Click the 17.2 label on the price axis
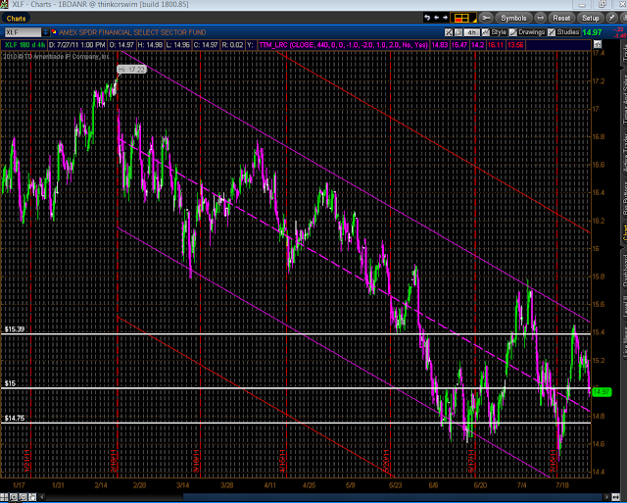 (599, 81)
